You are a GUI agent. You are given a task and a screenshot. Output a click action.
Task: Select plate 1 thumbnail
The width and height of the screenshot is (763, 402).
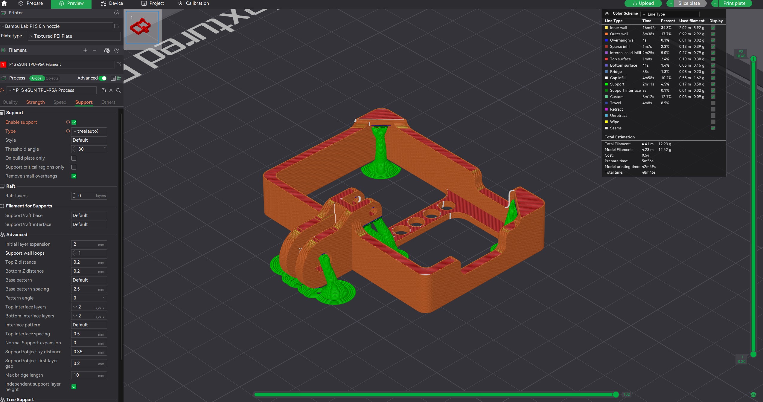click(142, 27)
